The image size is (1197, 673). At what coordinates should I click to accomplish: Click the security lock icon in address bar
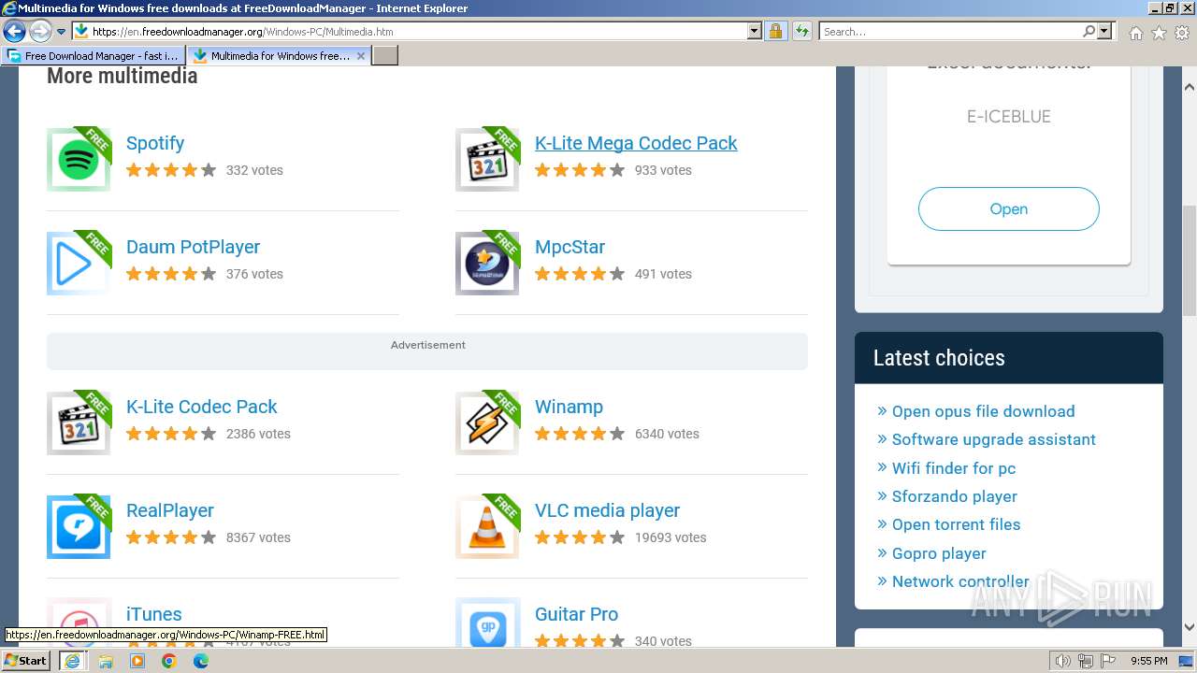(775, 31)
